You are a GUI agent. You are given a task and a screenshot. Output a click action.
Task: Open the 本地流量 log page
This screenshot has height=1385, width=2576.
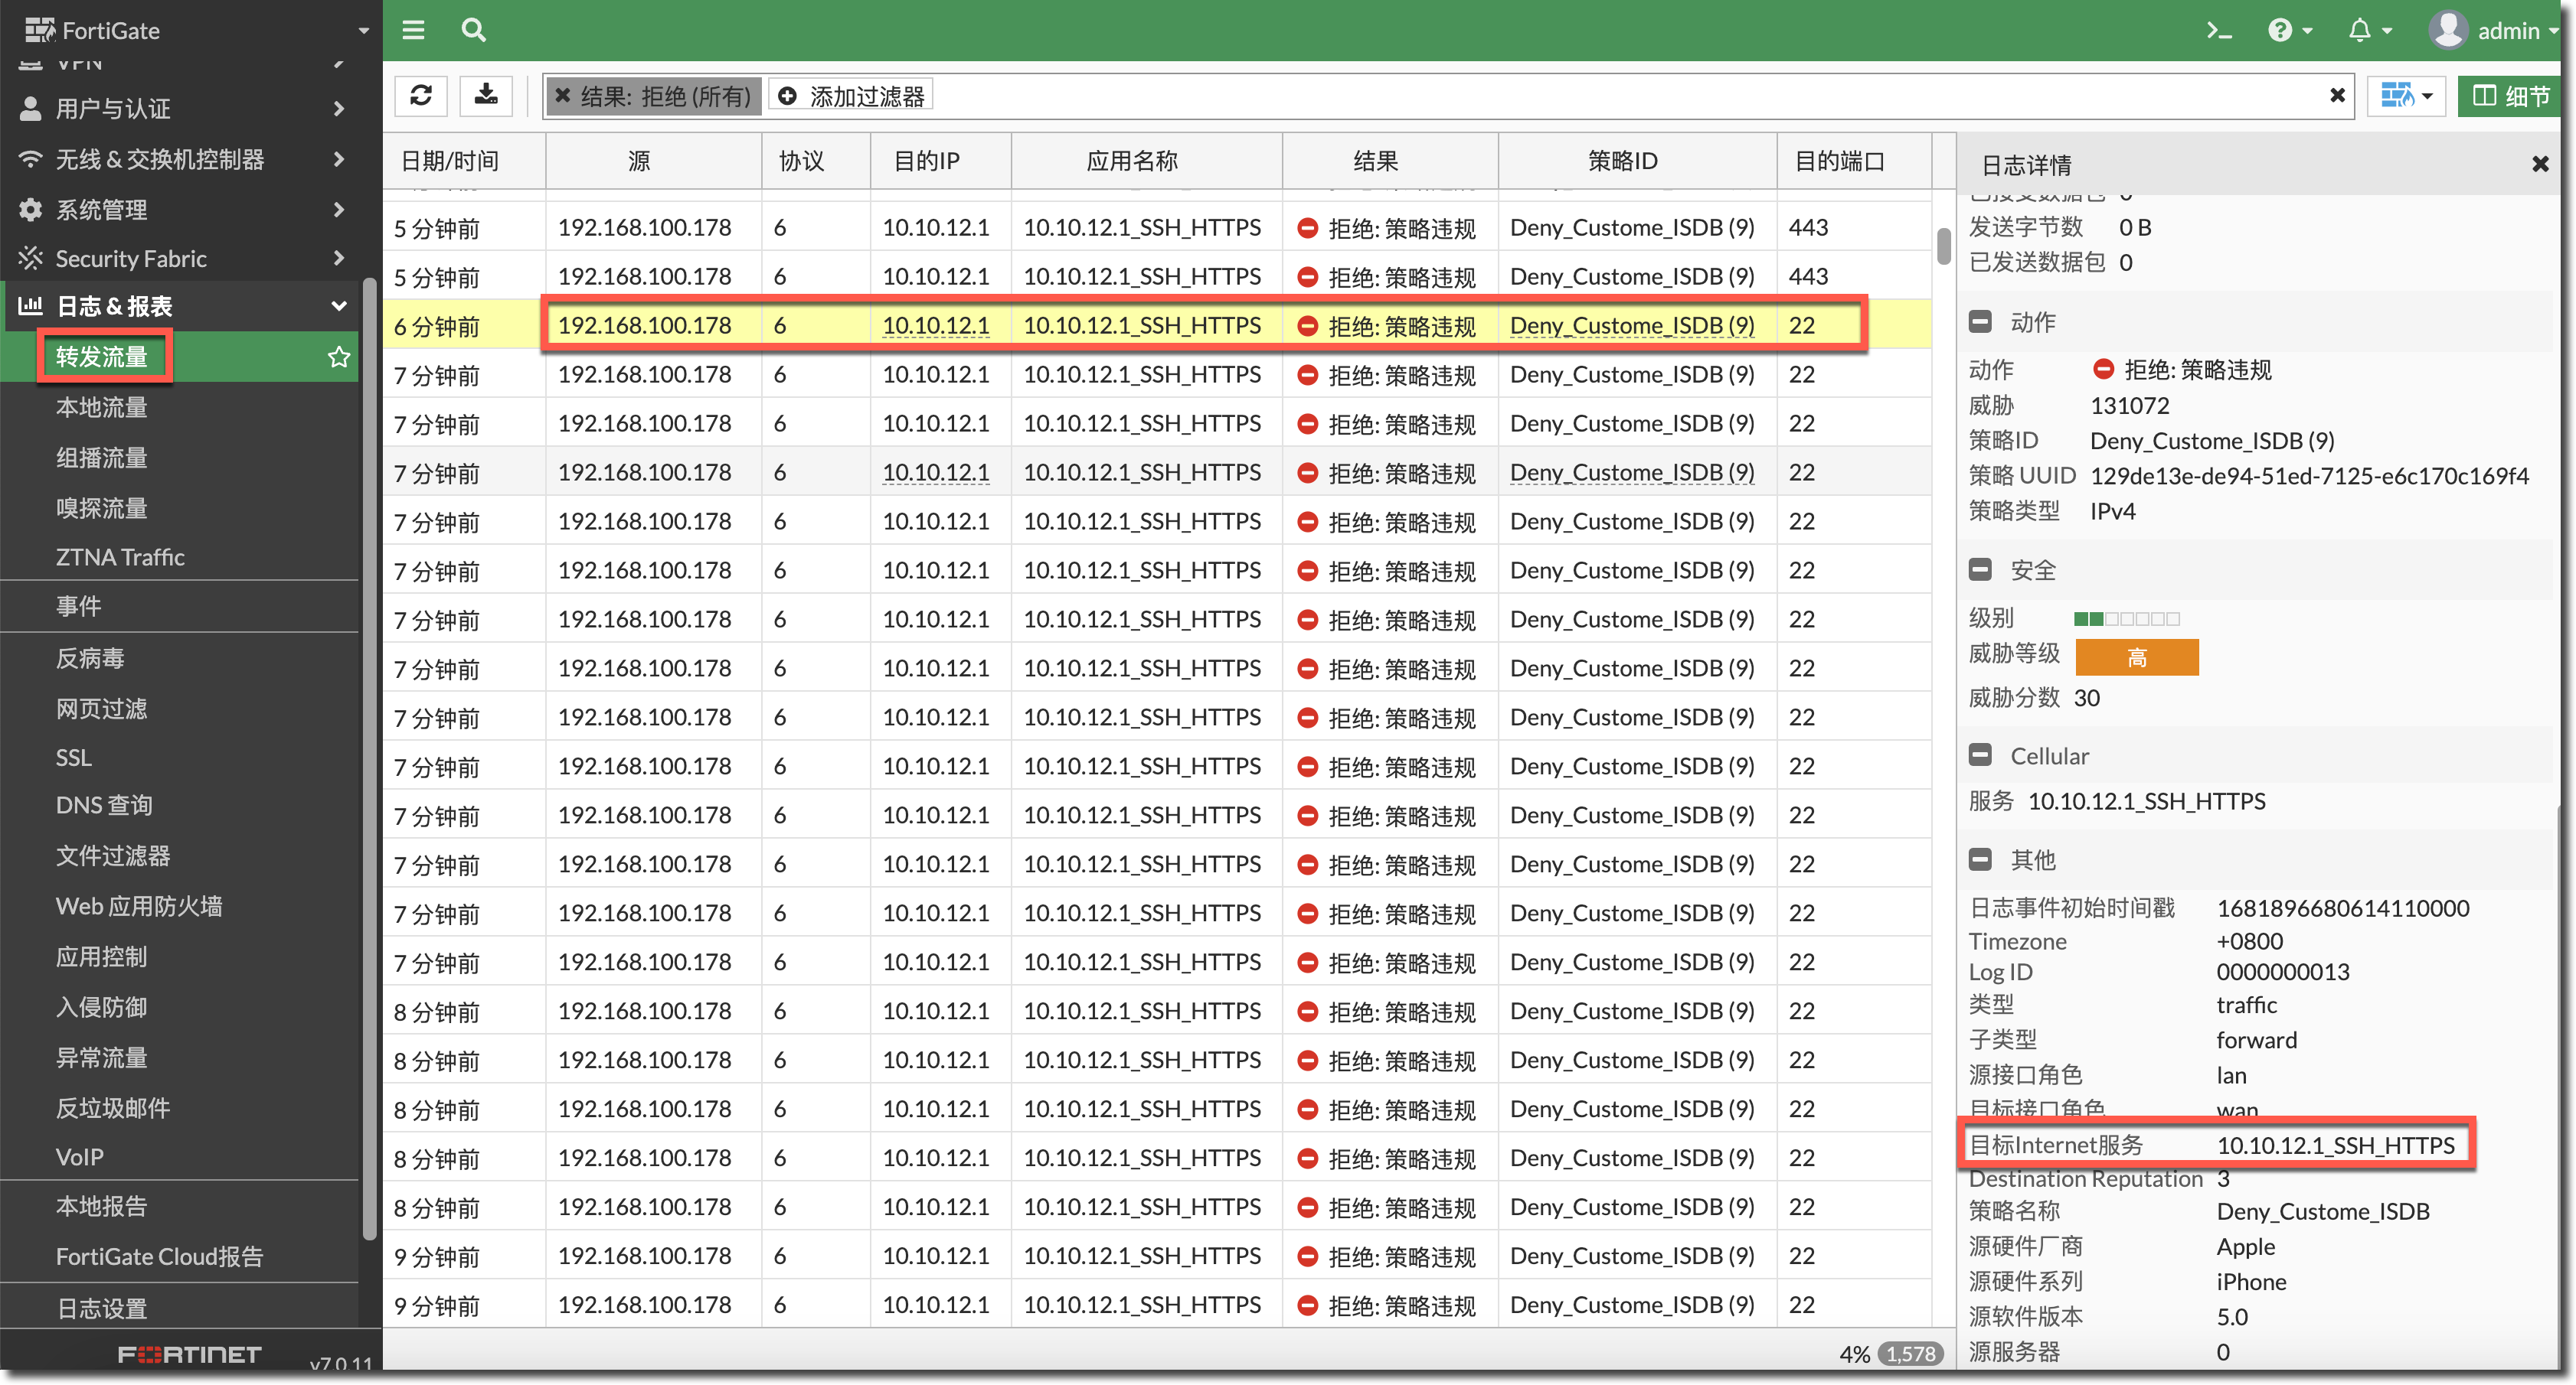click(x=101, y=408)
